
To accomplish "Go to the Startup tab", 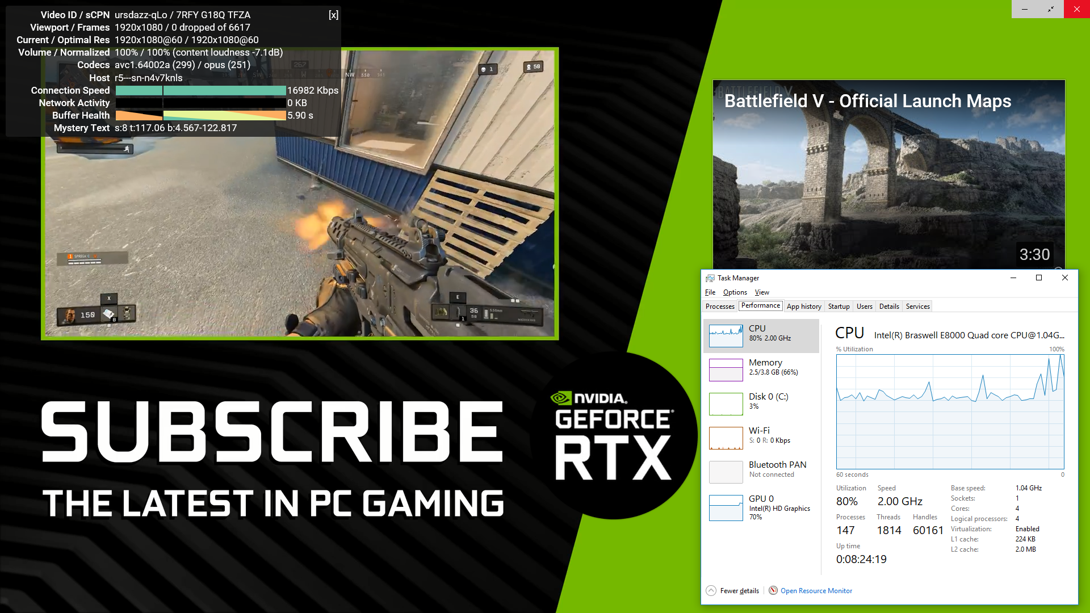I will pyautogui.click(x=838, y=306).
